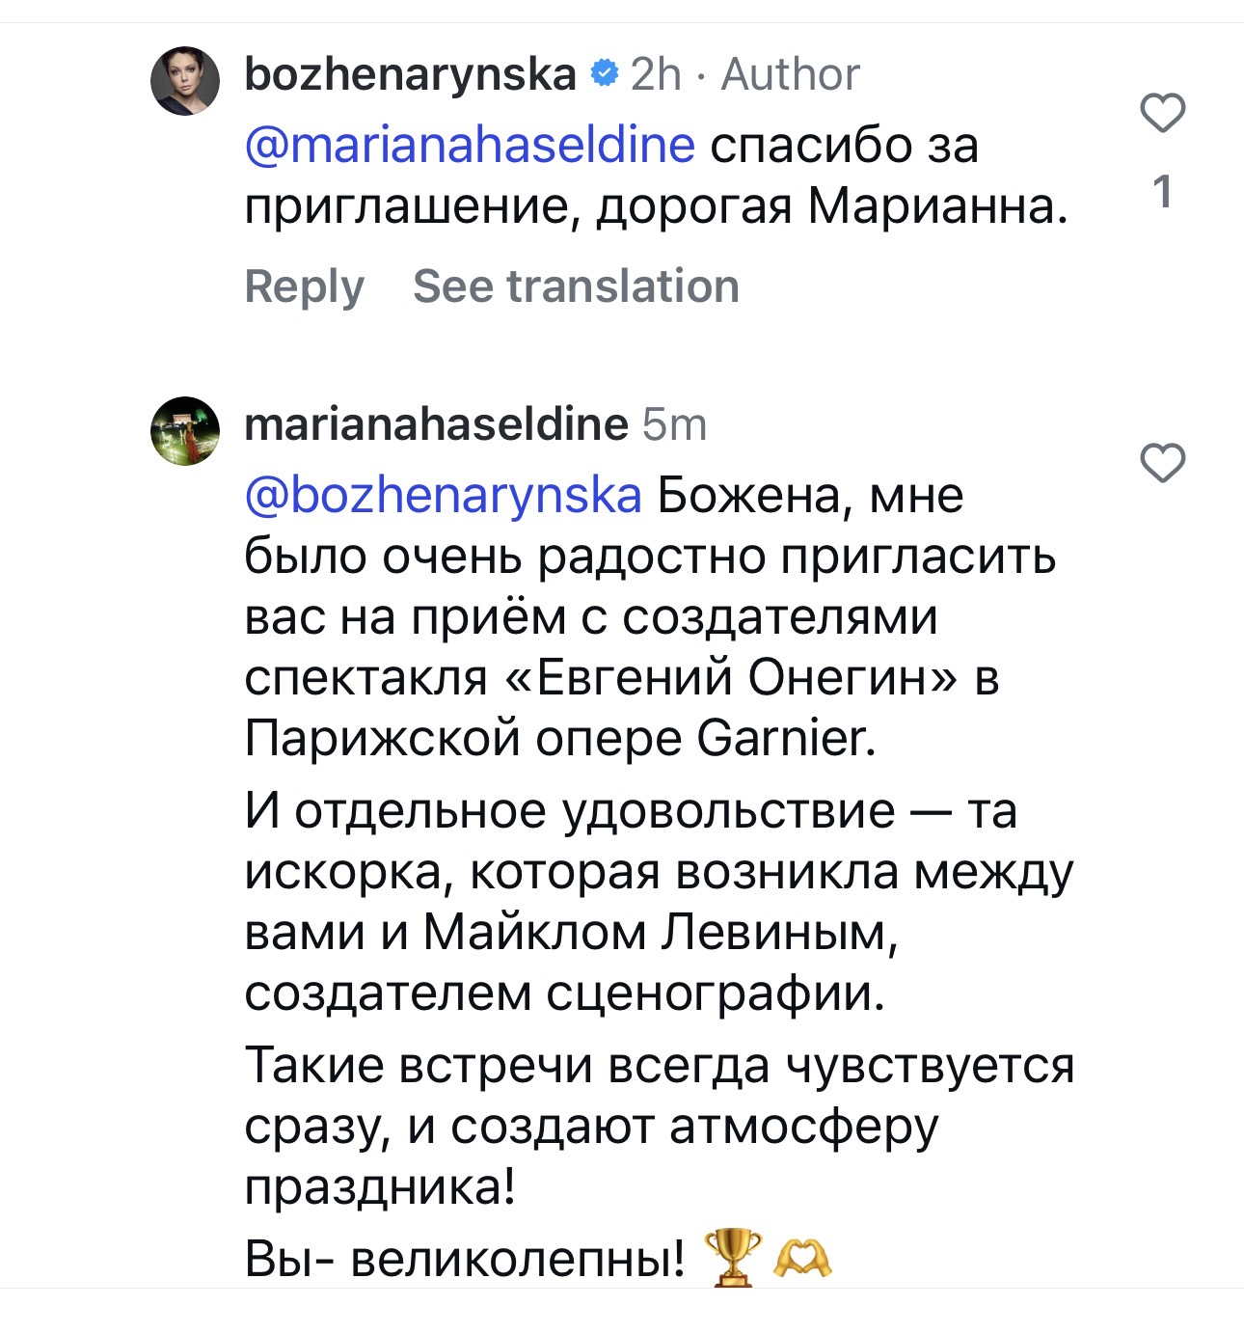The image size is (1244, 1333).
Task: Click the "2h" timestamp
Action: click(x=656, y=74)
